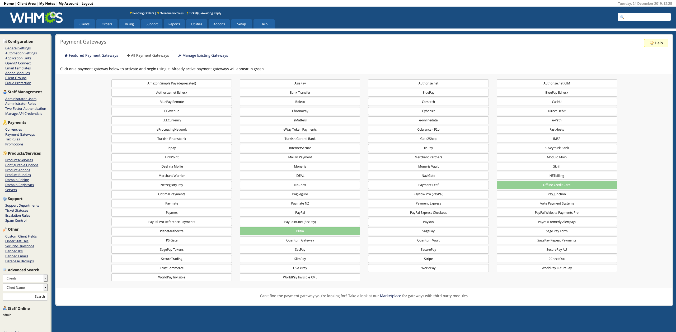Activate the Skrill gateway
The height and width of the screenshot is (332, 676).
point(557,167)
